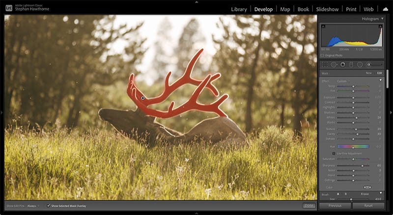This screenshot has height=215, width=393.
Task: Click the Previous button
Action: [335, 206]
